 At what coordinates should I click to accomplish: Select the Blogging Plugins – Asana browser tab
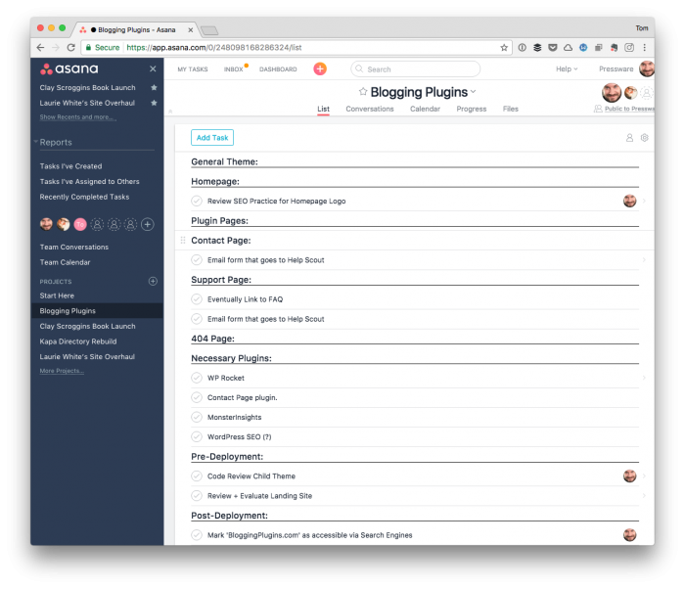pos(136,29)
